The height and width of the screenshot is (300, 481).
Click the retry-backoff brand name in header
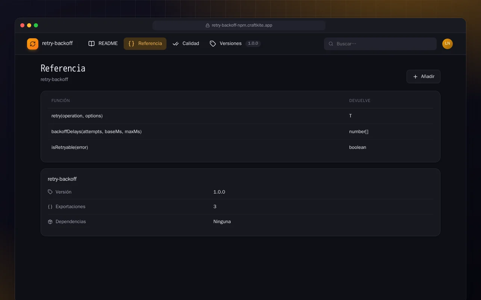pyautogui.click(x=57, y=43)
